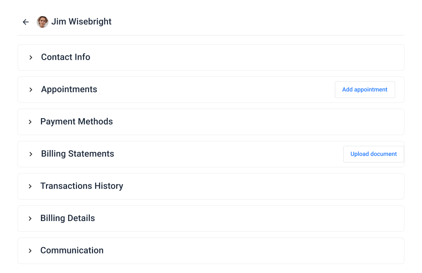Click the Contact Info heading text
This screenshot has height=273, width=422.
[66, 57]
